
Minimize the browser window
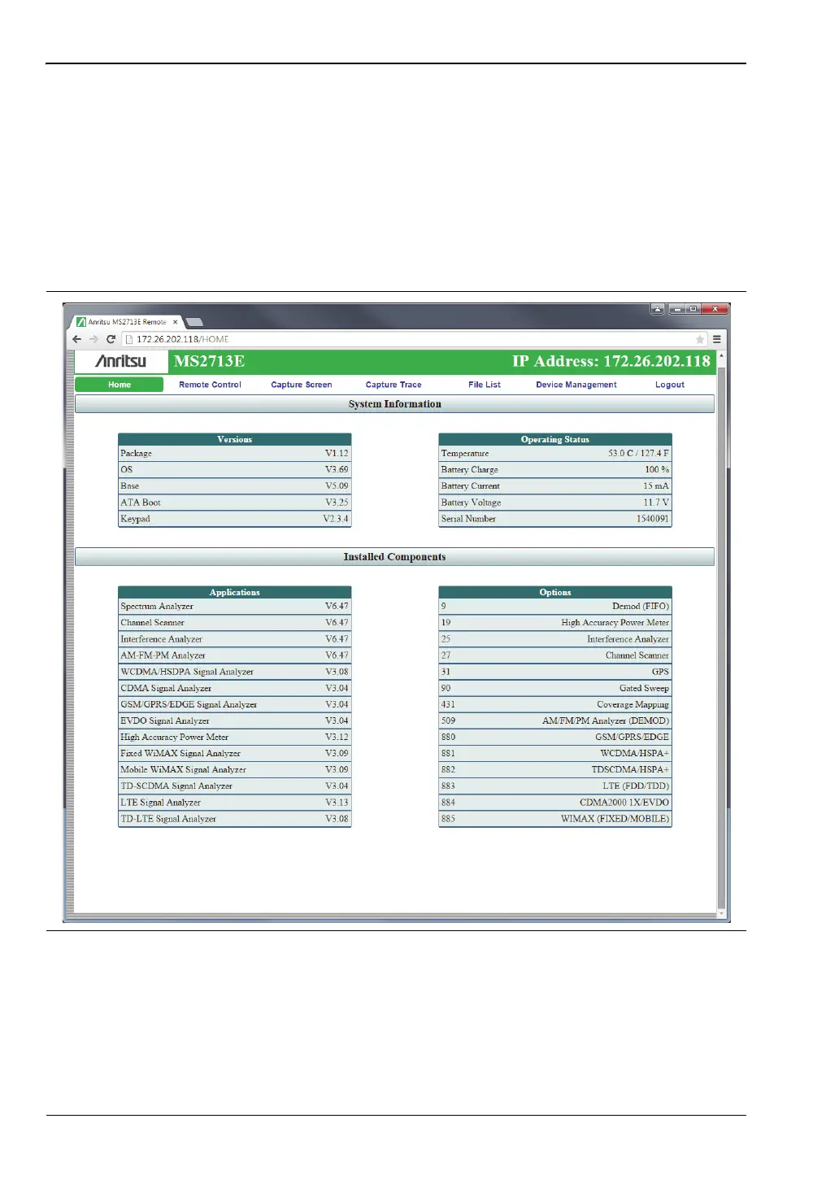tap(678, 309)
